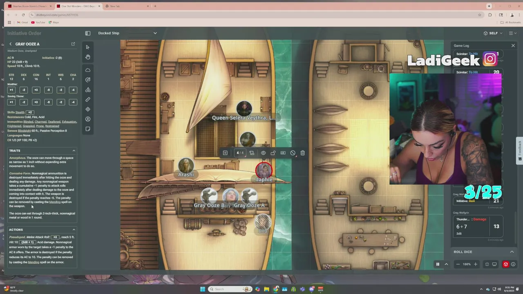Image resolution: width=523 pixels, height=294 pixels.
Task: Reload the browser page
Action: [23, 15]
